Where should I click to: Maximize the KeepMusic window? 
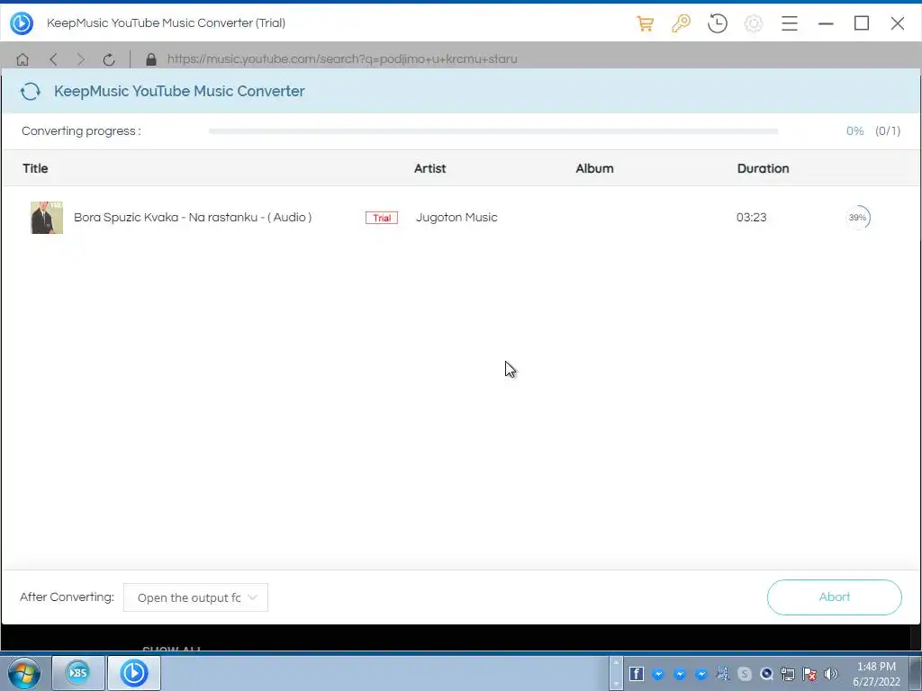coord(862,23)
